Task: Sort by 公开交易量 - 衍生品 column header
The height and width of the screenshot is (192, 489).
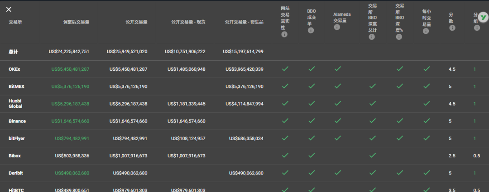Action: click(x=243, y=22)
